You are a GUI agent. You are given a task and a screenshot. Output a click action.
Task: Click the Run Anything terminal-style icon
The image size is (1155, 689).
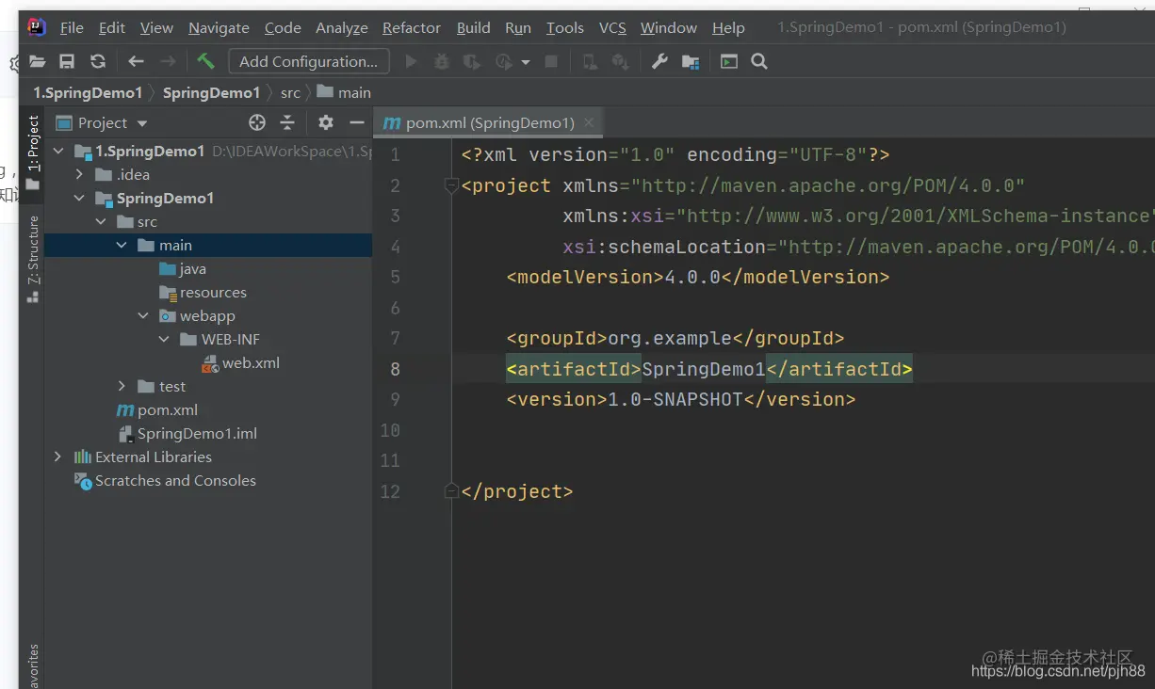tap(729, 61)
